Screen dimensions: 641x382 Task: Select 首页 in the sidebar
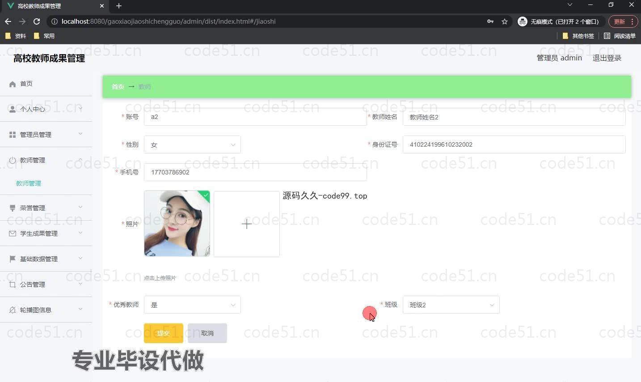[26, 84]
